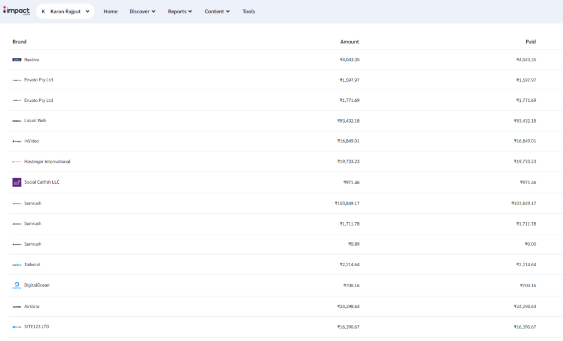This screenshot has height=341, width=563.
Task: Click the Amount column header
Action: pyautogui.click(x=349, y=42)
